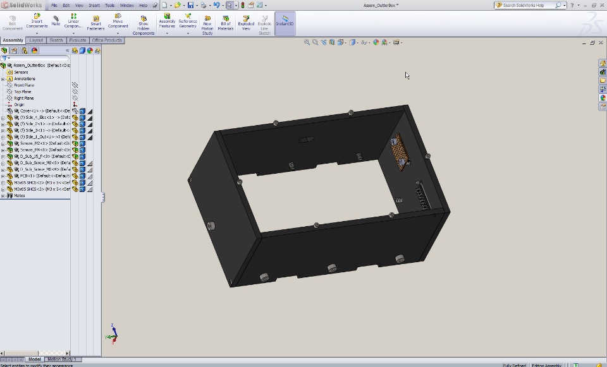Click Previous View icon
Screen dimensions: 607x367
pyautogui.click(x=324, y=42)
